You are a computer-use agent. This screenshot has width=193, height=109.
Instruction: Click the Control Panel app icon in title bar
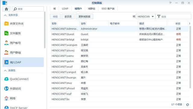pyautogui.click(x=5, y=3)
